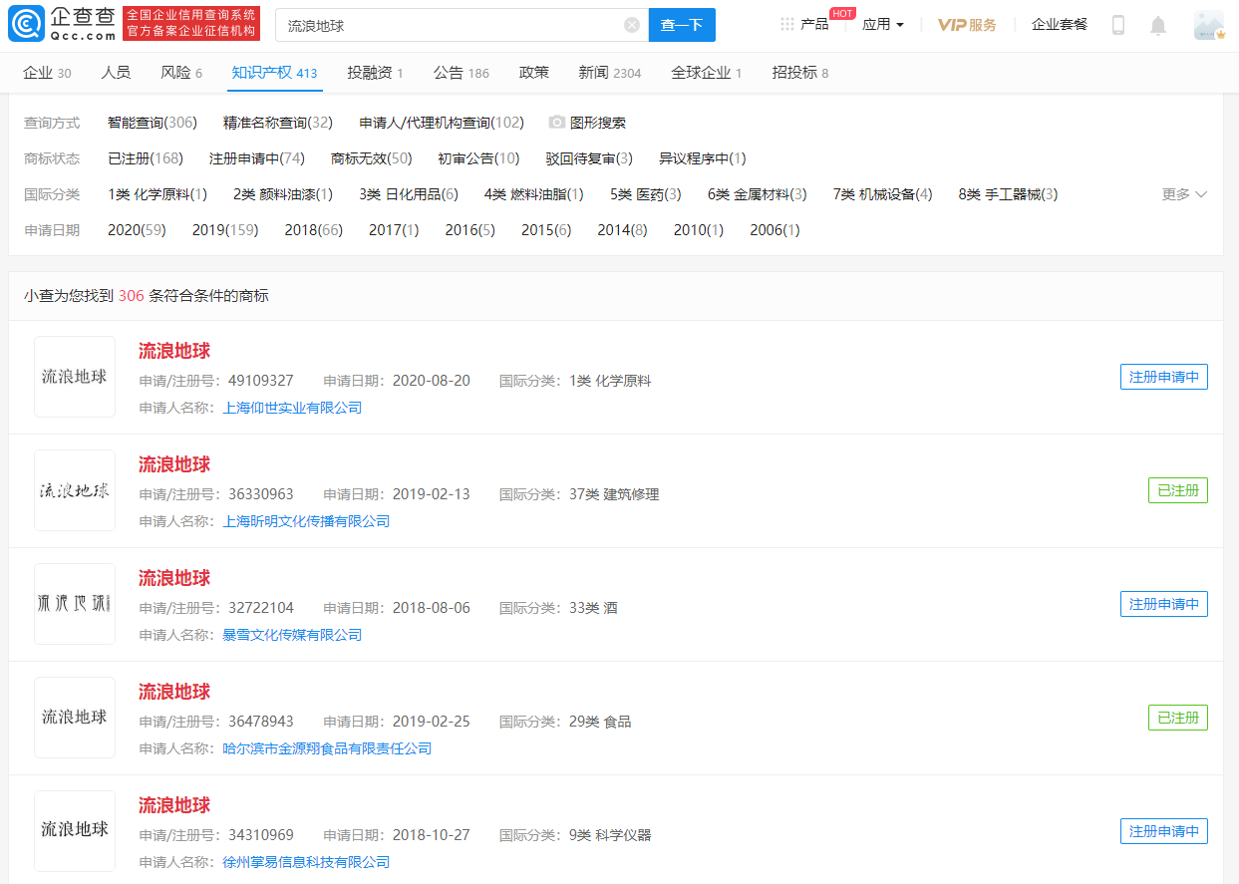Screen dimensions: 1239x884
Task: Open the mobile app phone icon
Action: [1118, 25]
